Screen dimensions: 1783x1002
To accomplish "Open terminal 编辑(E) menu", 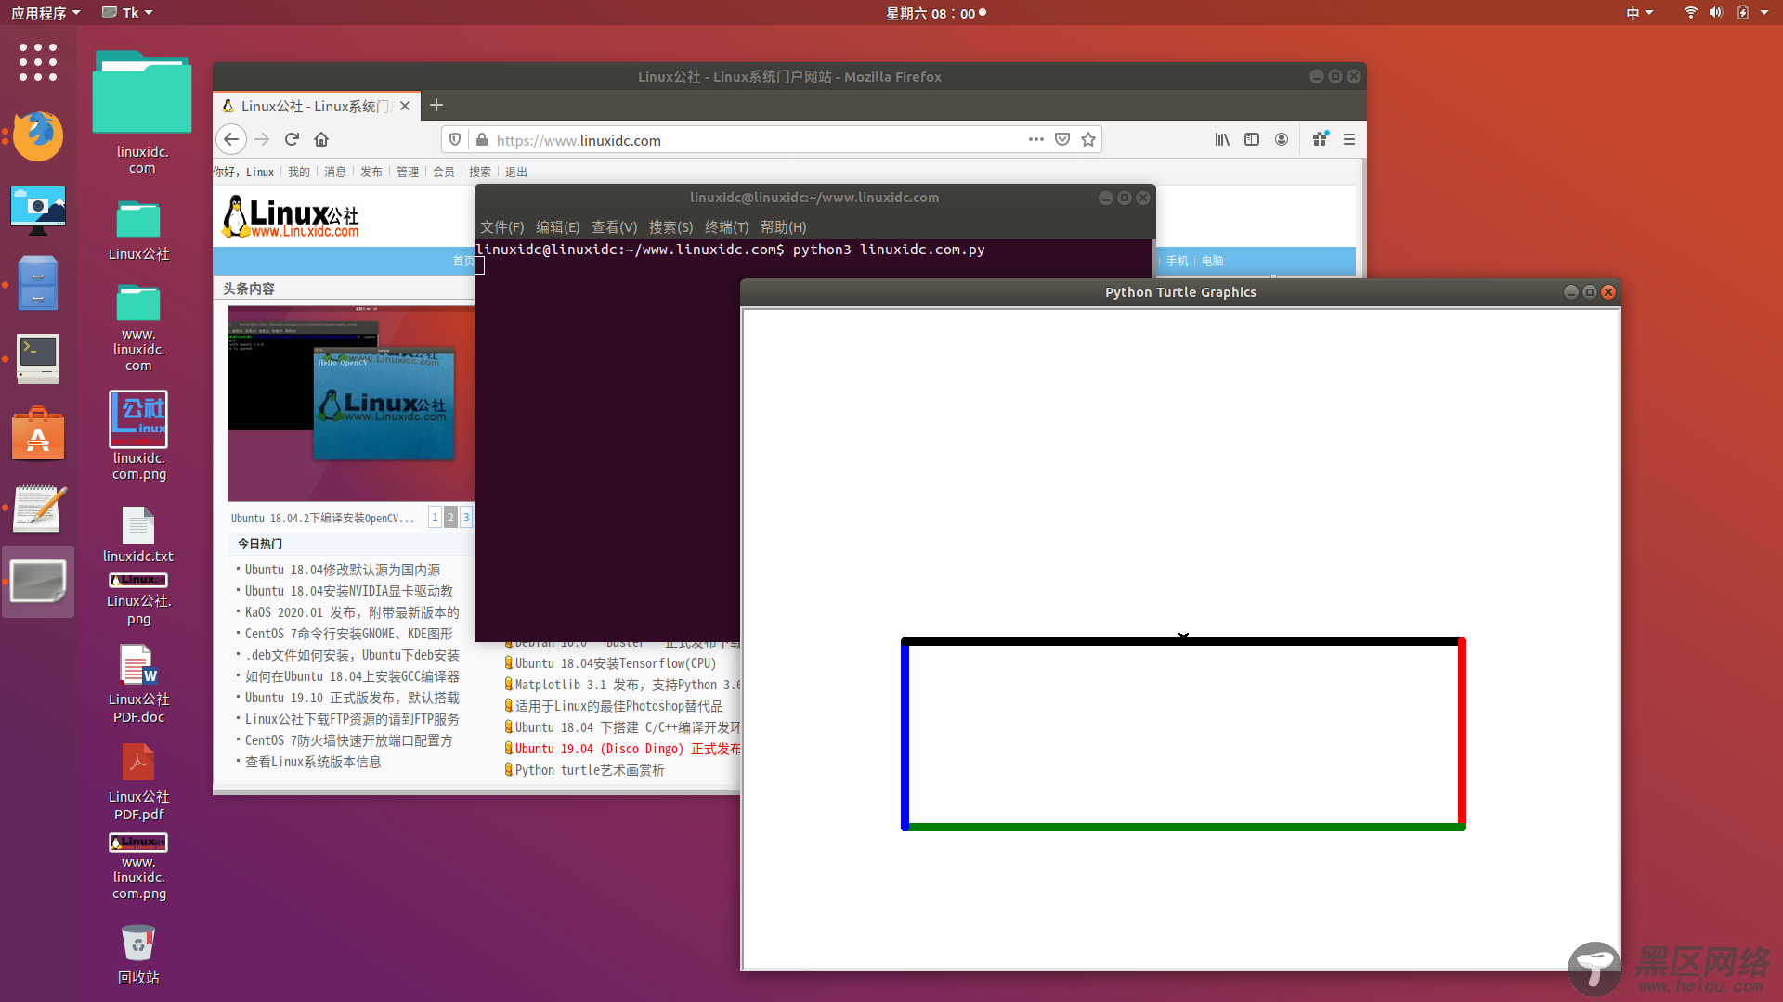I will tap(557, 227).
